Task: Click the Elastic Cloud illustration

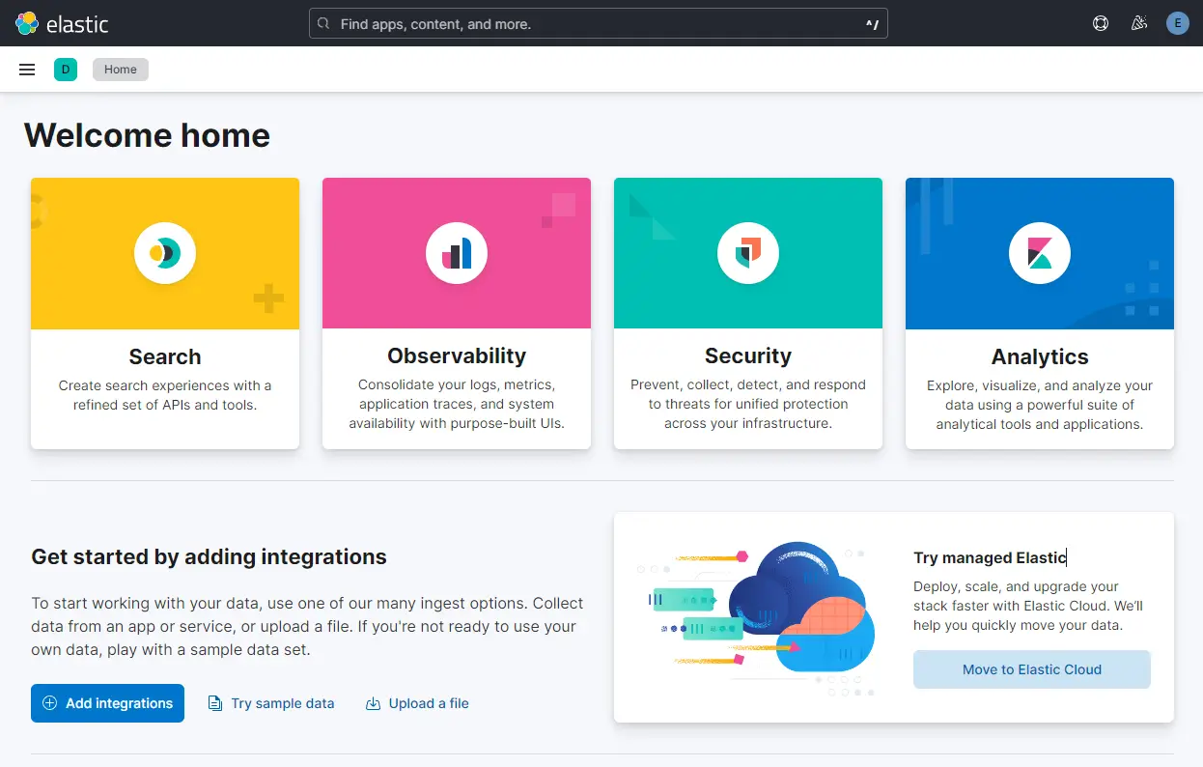Action: pos(757,618)
